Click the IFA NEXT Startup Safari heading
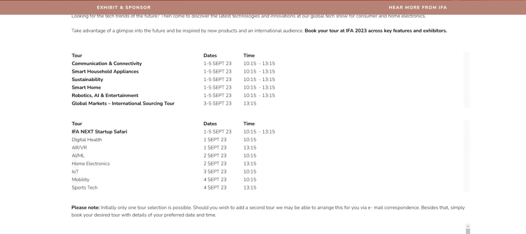526x234 pixels. pos(99,132)
